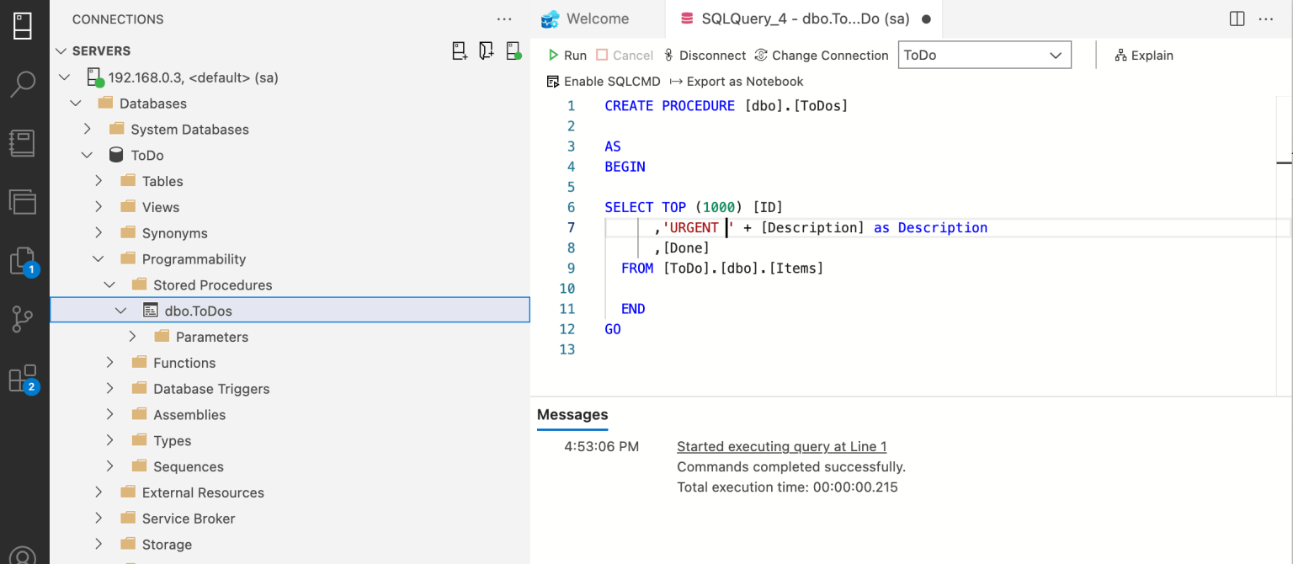Split the editor with the layout icon
The width and height of the screenshot is (1293, 564).
tap(1237, 19)
